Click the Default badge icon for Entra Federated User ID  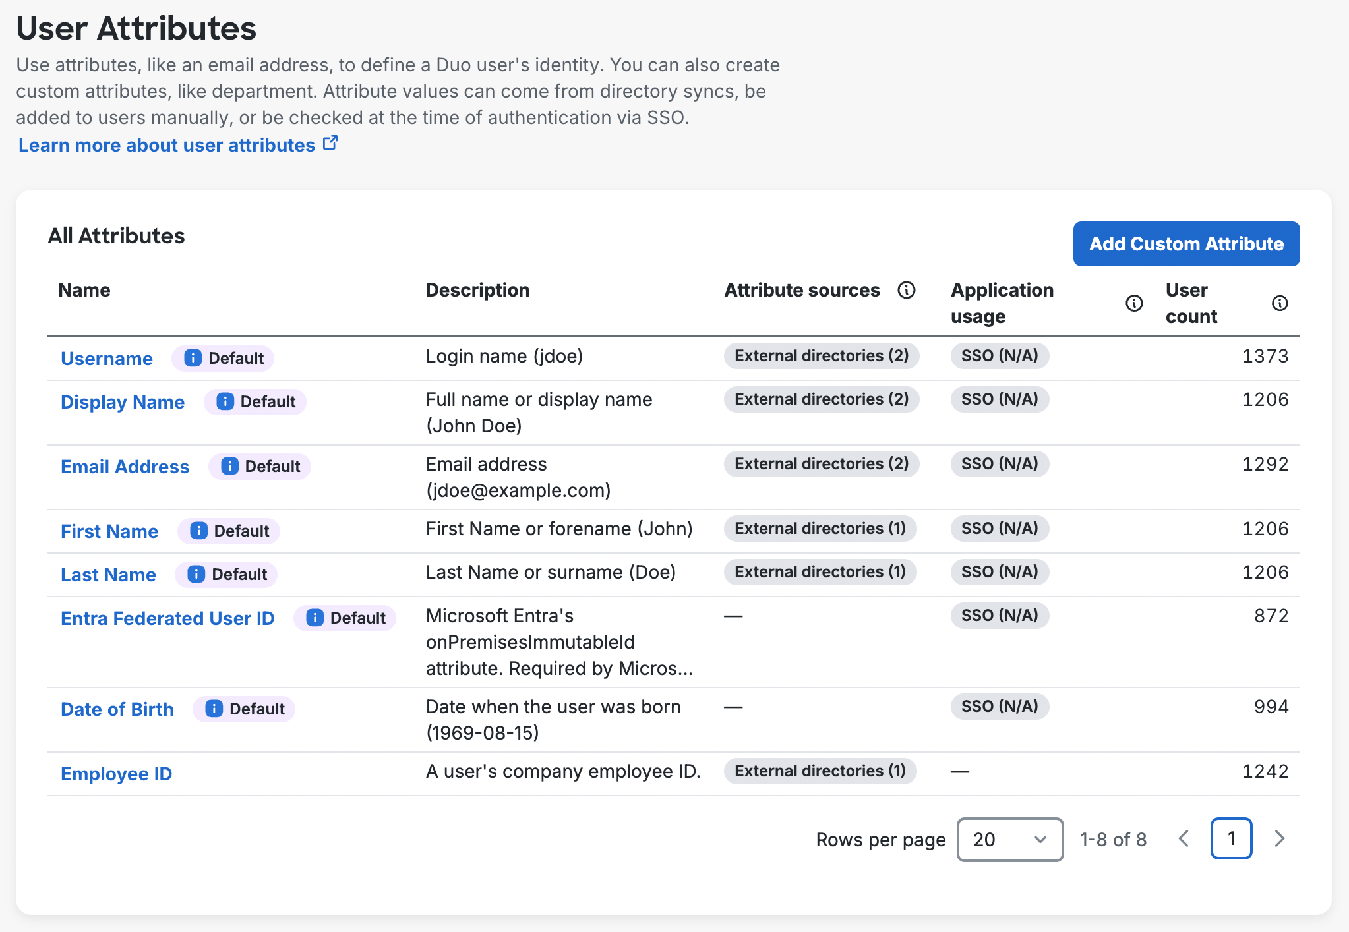(x=315, y=618)
